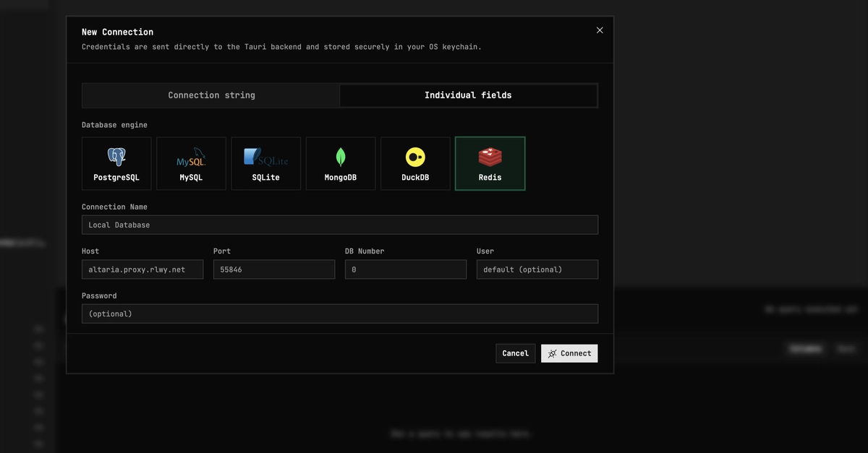The width and height of the screenshot is (868, 453).
Task: Switch to Connection string tab
Action: click(211, 95)
